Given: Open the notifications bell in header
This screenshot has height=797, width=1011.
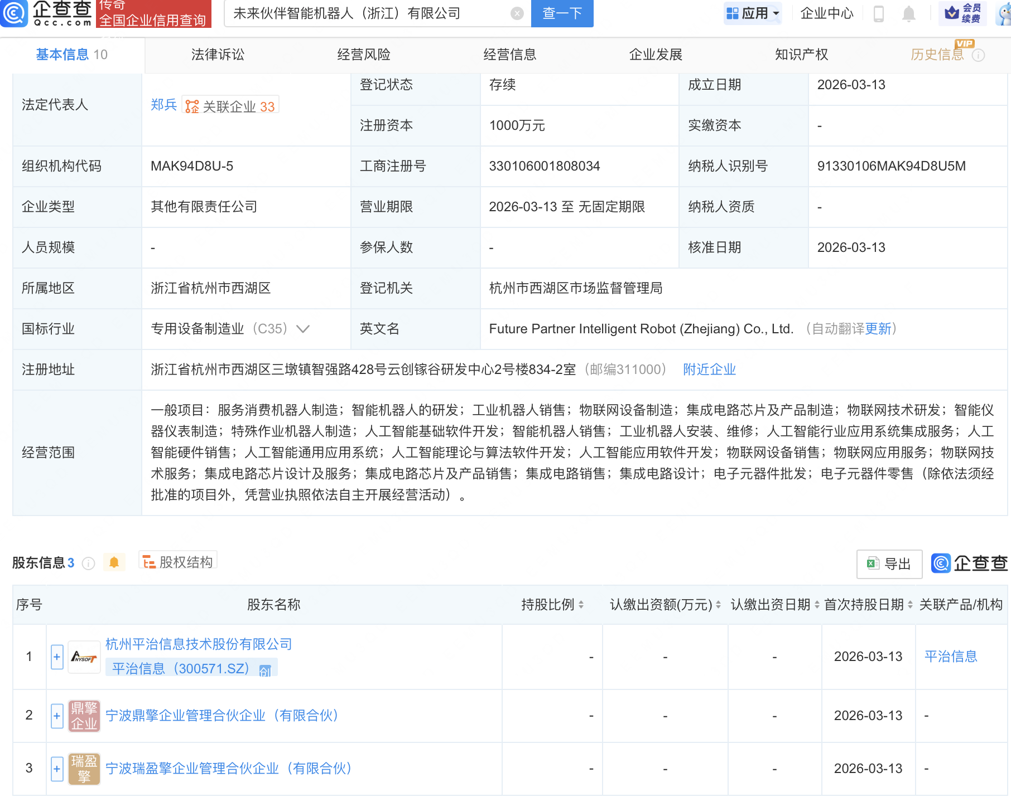Looking at the screenshot, I should [908, 13].
